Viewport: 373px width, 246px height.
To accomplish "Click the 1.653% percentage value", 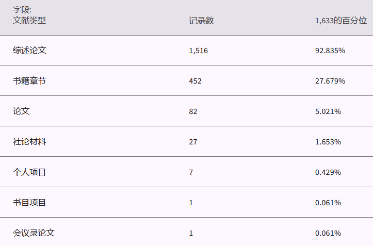I will pos(328,142).
